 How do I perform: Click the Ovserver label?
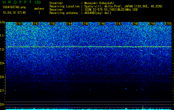56,3
